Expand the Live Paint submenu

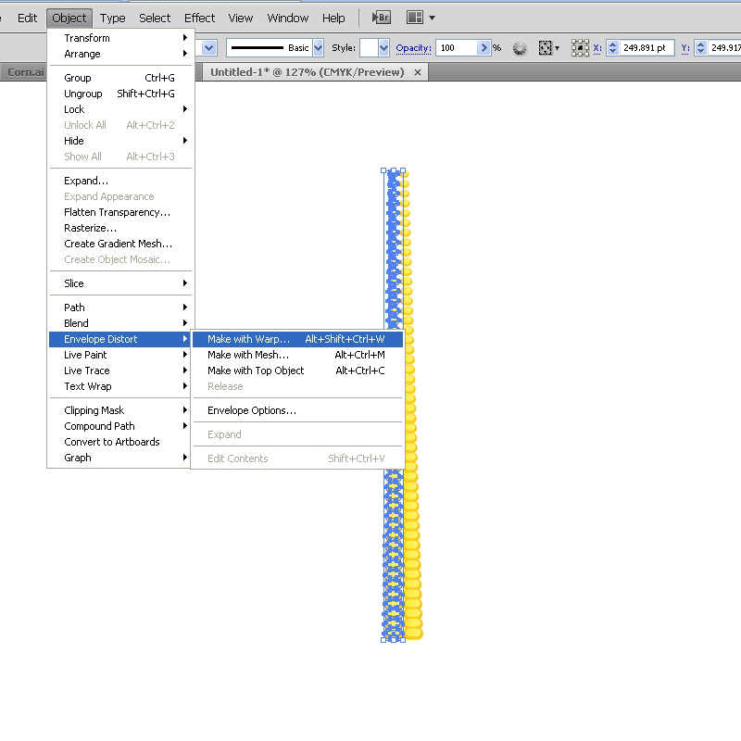120,355
